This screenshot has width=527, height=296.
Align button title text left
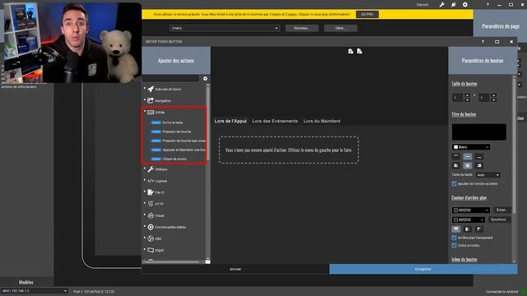[x=456, y=165]
